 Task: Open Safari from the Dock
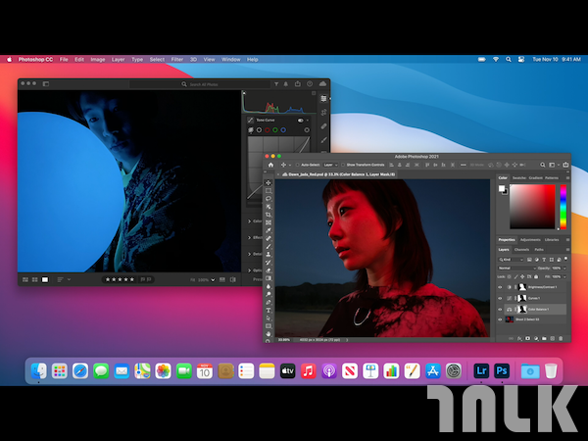(80, 371)
